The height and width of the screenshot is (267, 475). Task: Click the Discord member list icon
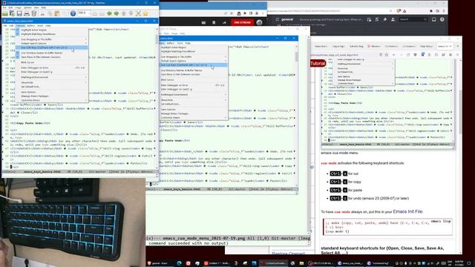point(393,19)
